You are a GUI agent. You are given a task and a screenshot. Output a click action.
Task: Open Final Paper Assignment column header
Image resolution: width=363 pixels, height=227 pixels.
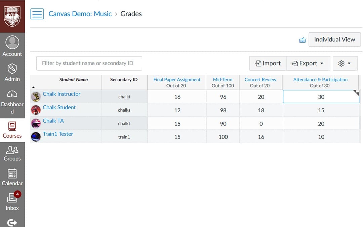pyautogui.click(x=177, y=79)
